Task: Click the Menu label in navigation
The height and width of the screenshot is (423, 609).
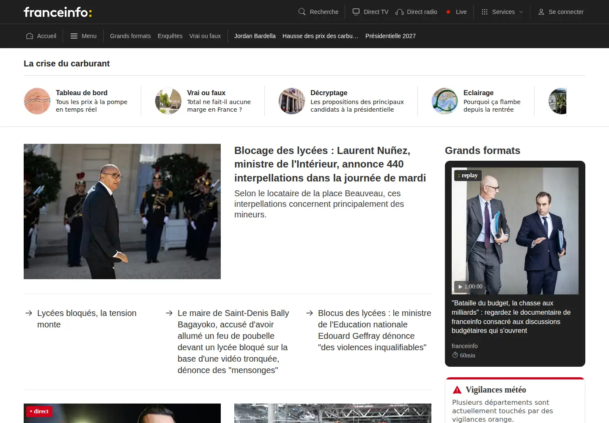Action: click(x=89, y=36)
